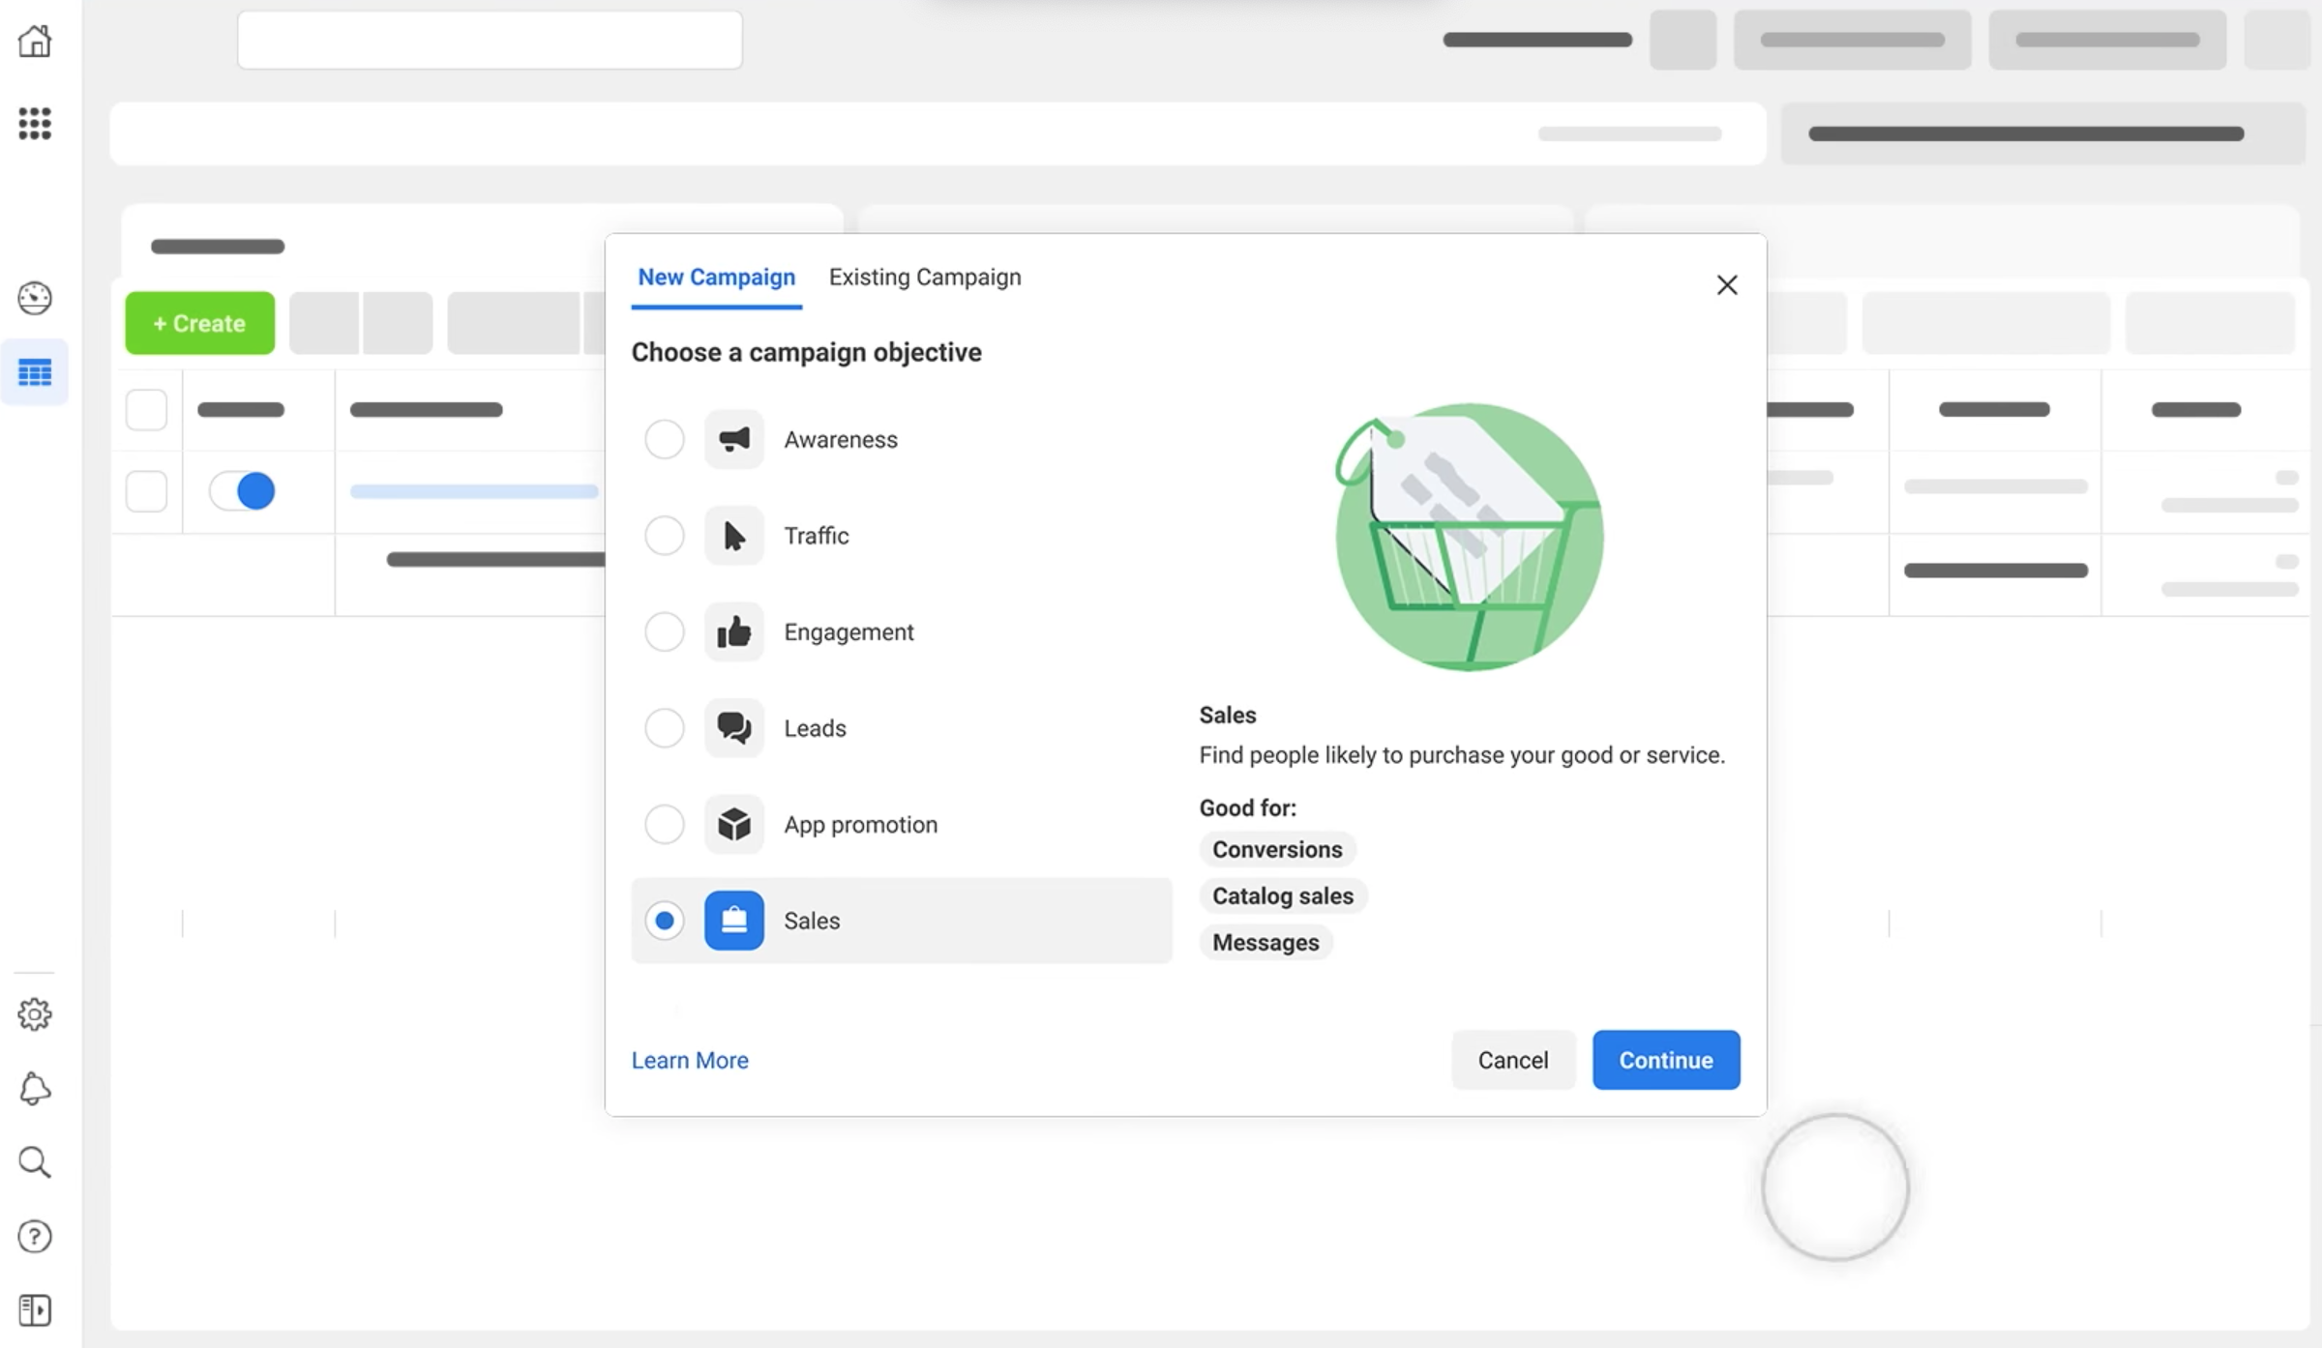Turn off the blue campaign toggle
The width and height of the screenshot is (2322, 1348).
click(x=243, y=491)
